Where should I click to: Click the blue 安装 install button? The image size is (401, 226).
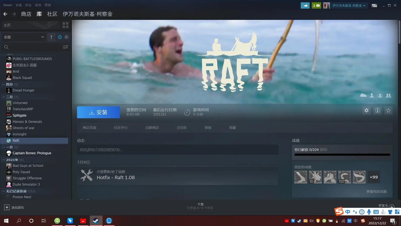(98, 112)
